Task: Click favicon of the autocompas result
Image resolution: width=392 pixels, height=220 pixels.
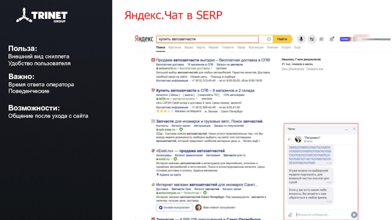Action: click(x=153, y=185)
